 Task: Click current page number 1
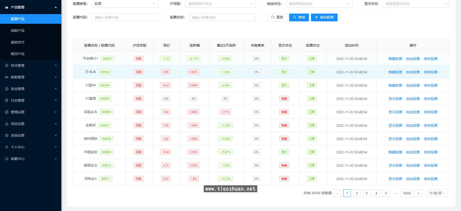click(347, 193)
